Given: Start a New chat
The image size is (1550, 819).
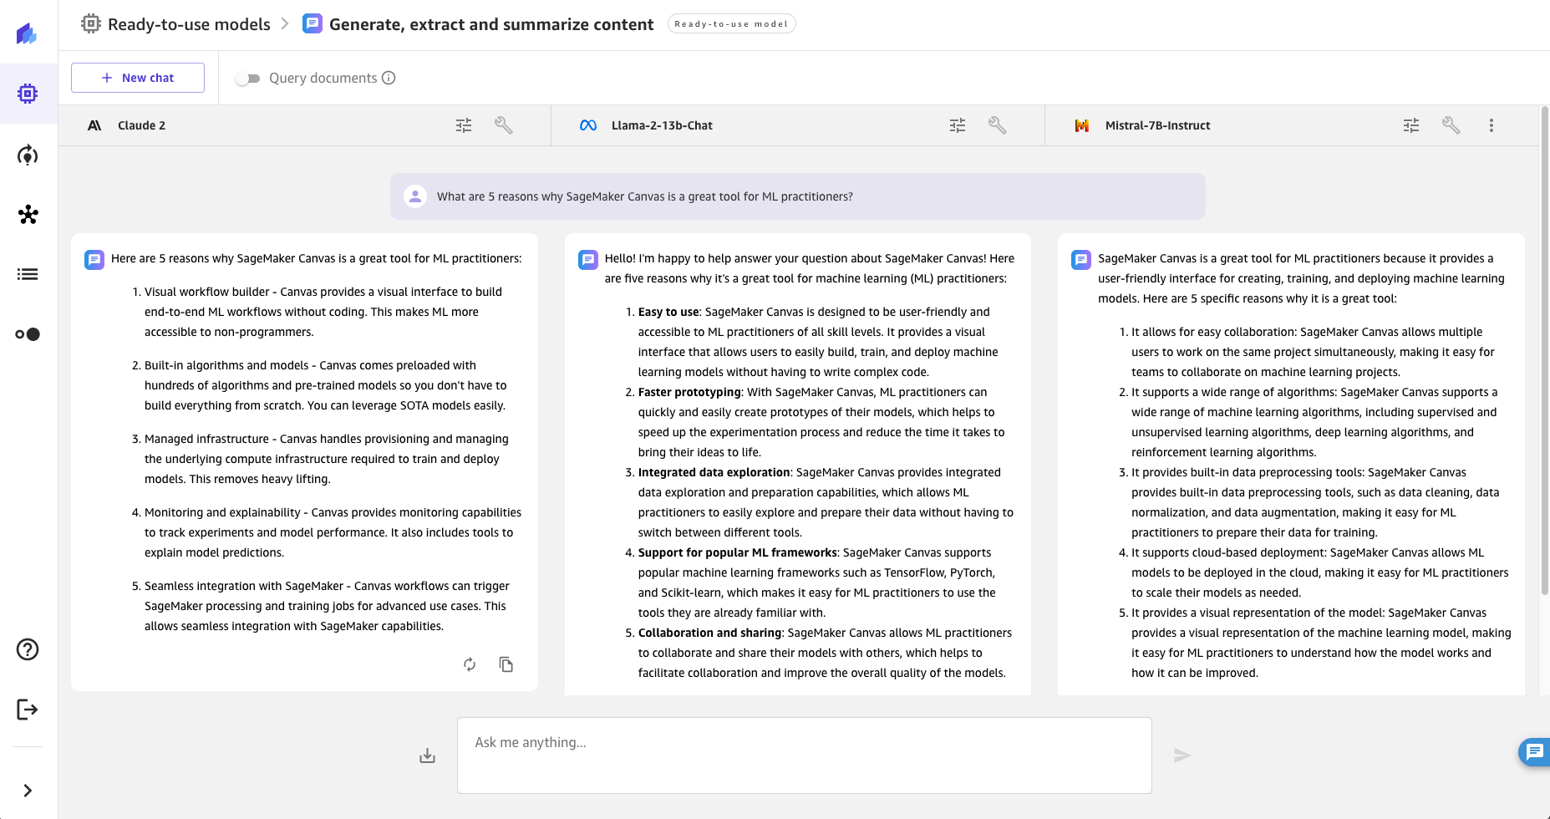Looking at the screenshot, I should [x=138, y=78].
